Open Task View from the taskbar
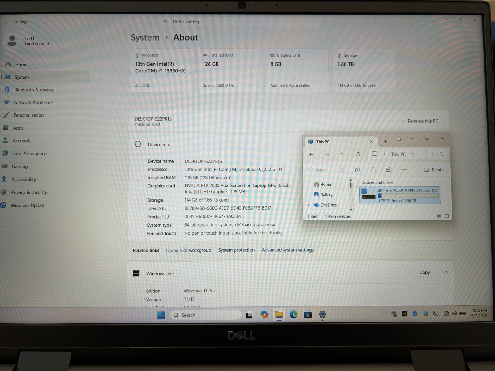The height and width of the screenshot is (371, 495). click(249, 315)
